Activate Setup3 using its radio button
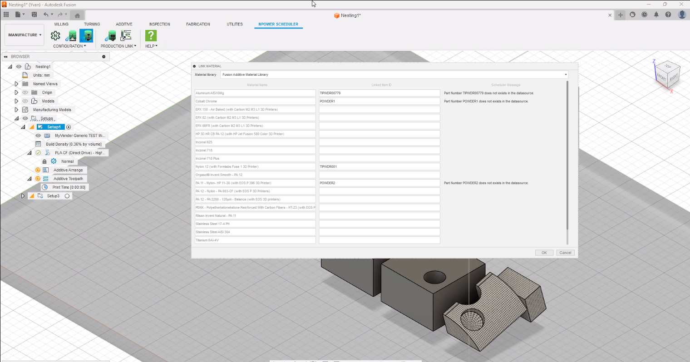The image size is (690, 362). point(67,196)
